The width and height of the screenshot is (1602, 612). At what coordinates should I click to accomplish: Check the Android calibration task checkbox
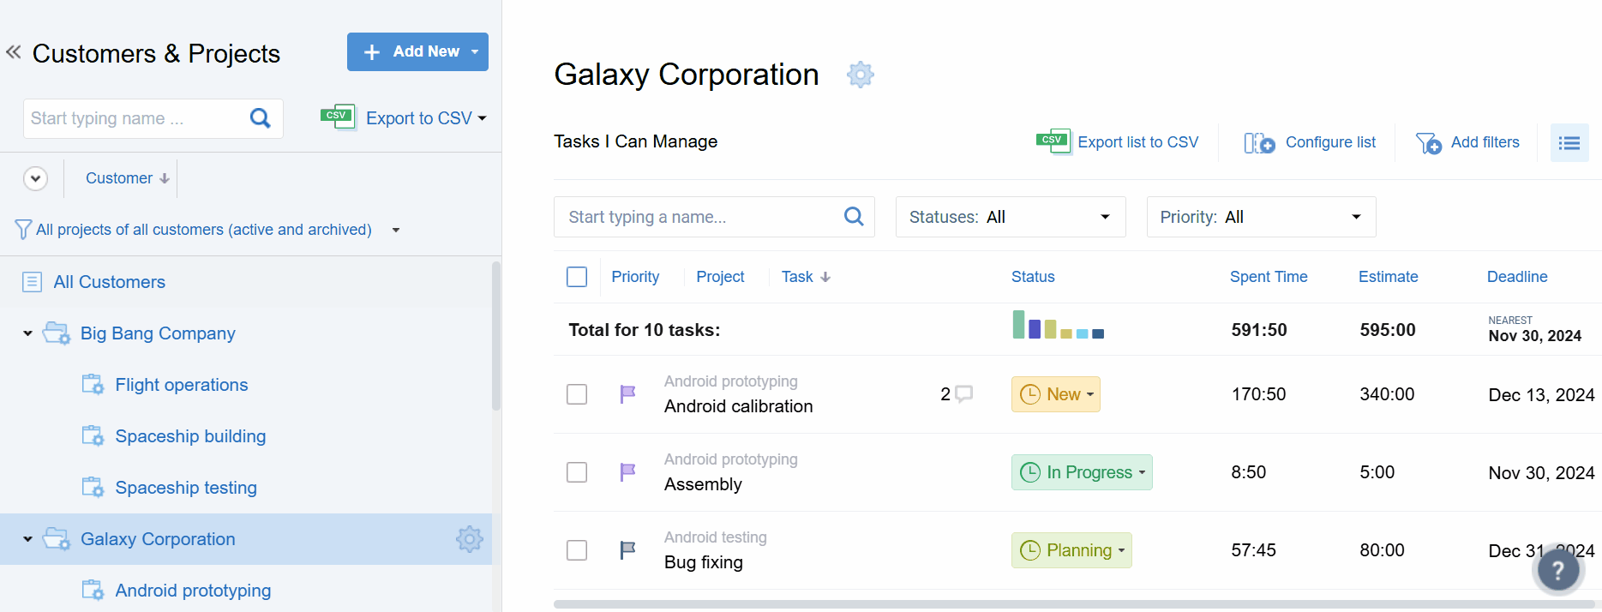(577, 394)
